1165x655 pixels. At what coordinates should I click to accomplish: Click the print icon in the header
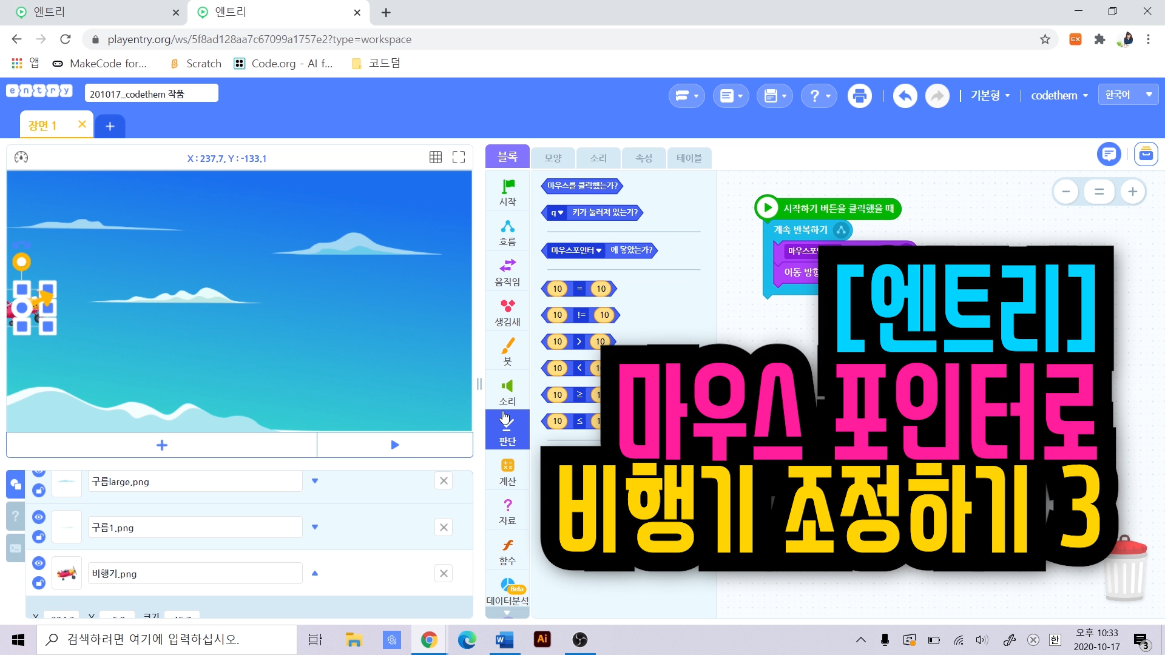point(859,96)
